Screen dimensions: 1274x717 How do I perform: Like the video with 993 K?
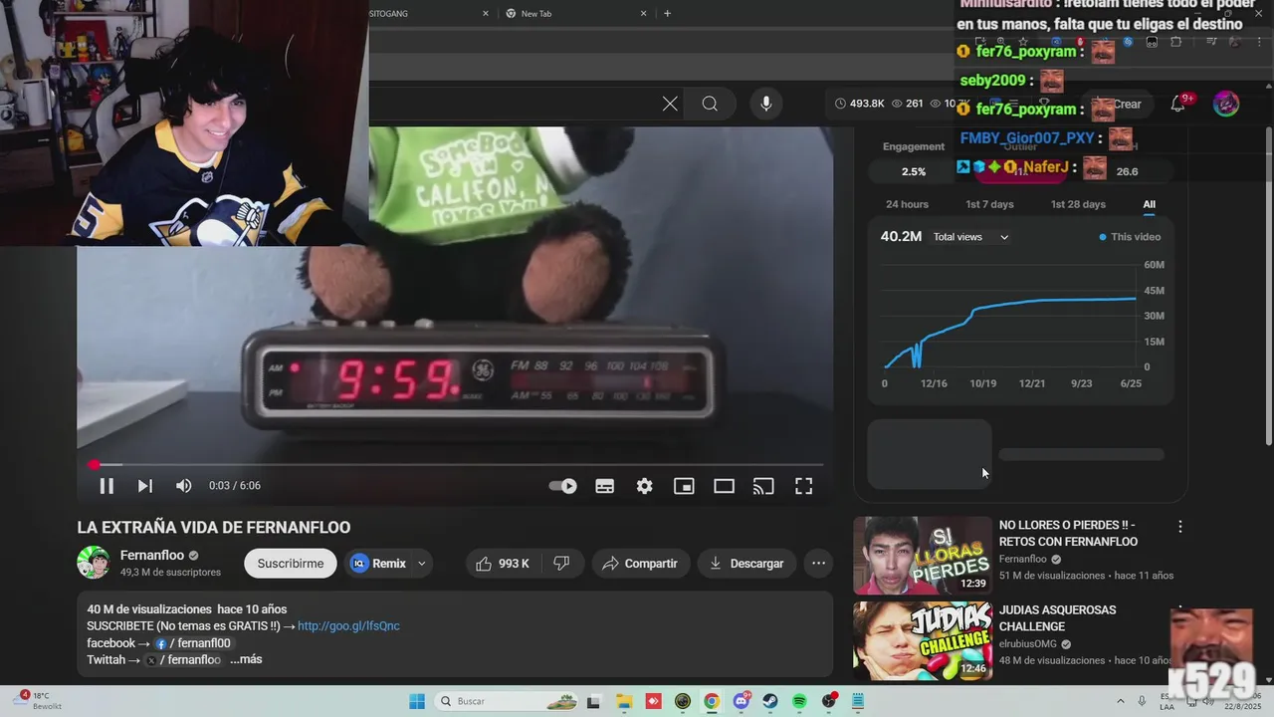point(503,564)
